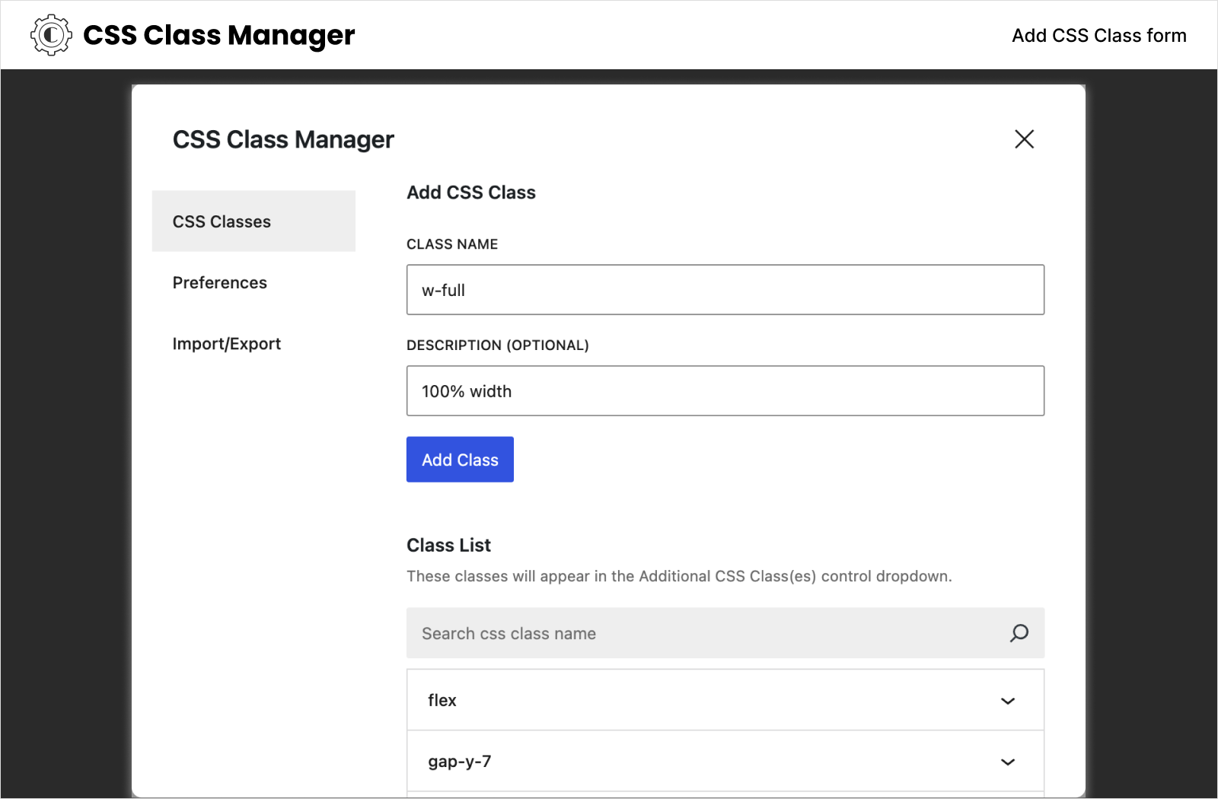Expand the gap-y-7 class chevron
Image resolution: width=1218 pixels, height=799 pixels.
point(1008,762)
